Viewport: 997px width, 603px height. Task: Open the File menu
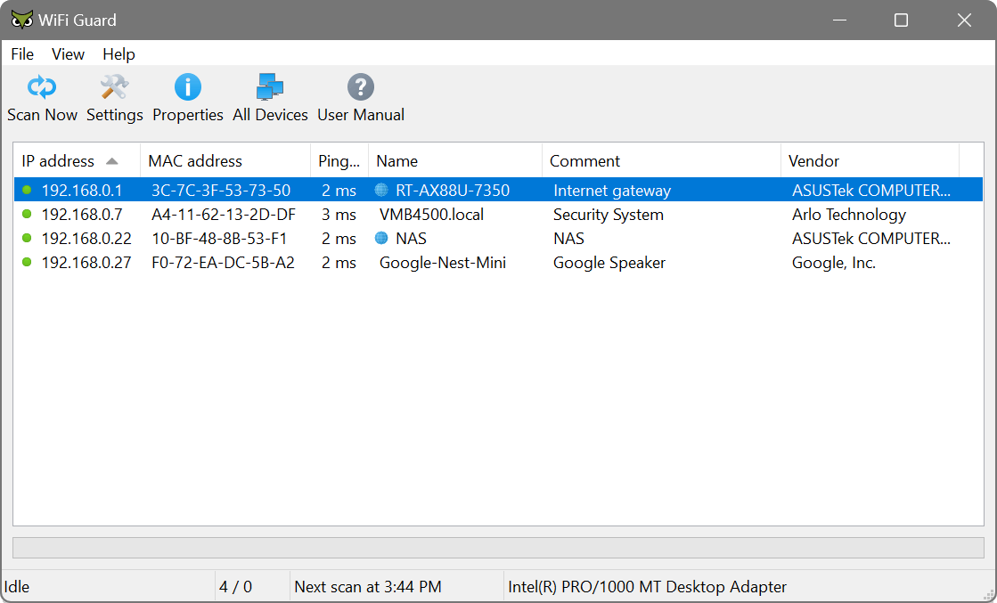coord(22,54)
